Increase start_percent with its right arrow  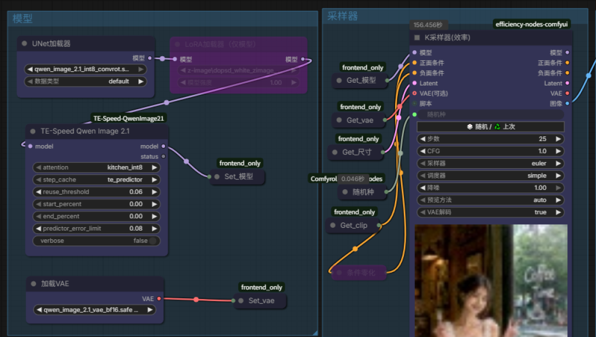(x=155, y=204)
